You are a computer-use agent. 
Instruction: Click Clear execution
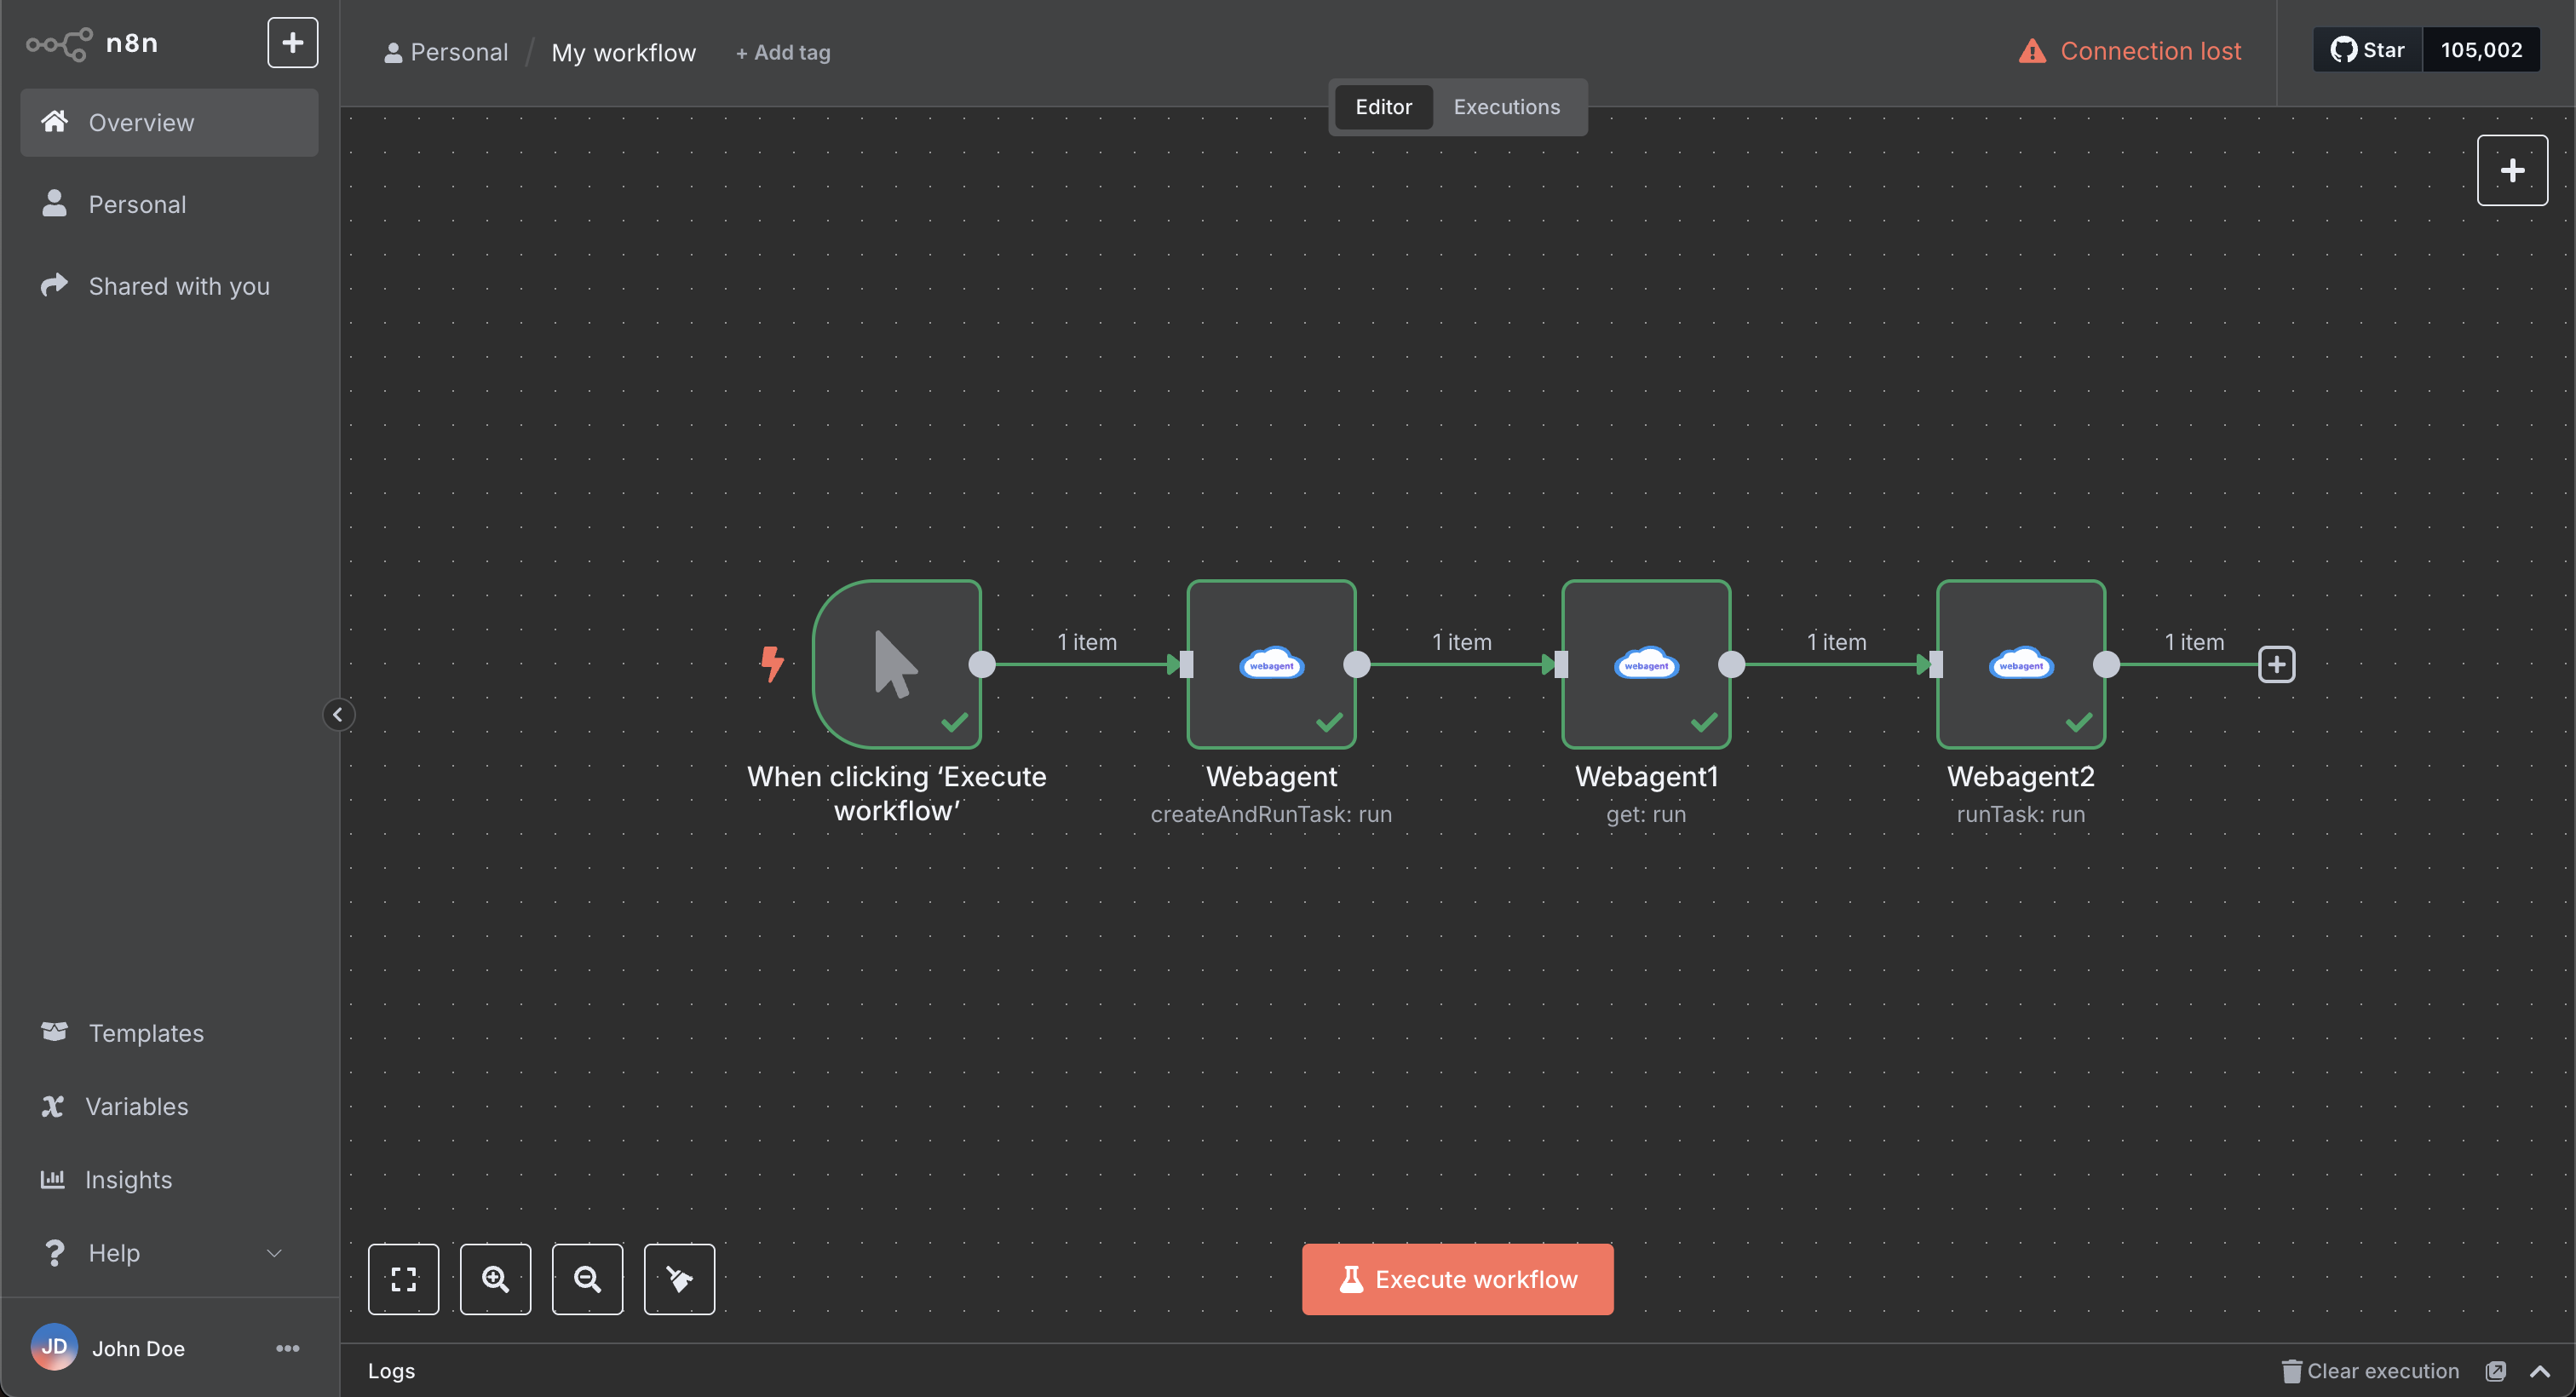tap(2371, 1371)
